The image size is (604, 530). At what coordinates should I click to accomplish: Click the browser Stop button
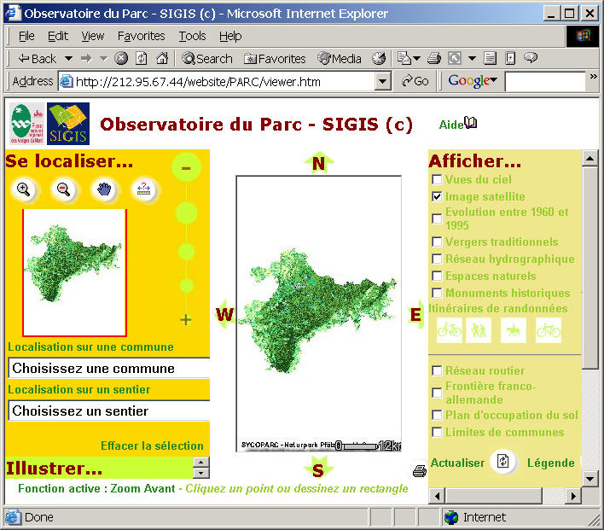point(121,59)
